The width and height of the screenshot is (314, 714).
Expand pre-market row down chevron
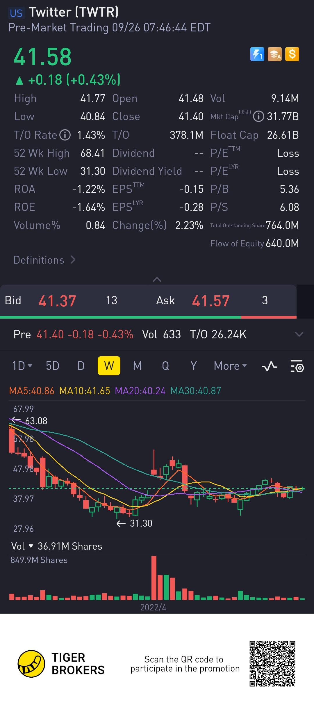pos(299,334)
